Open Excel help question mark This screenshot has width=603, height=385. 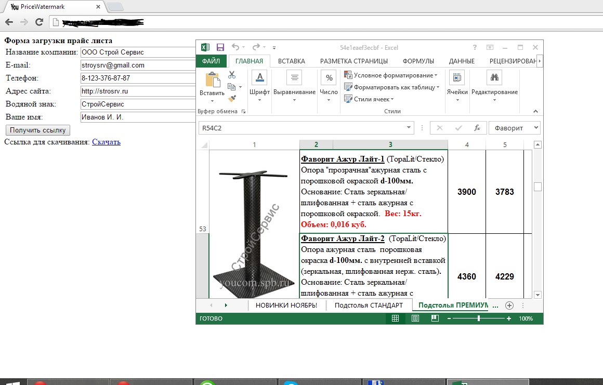point(475,47)
